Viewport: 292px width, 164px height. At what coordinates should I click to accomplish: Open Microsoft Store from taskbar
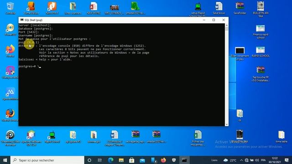tap(132, 160)
